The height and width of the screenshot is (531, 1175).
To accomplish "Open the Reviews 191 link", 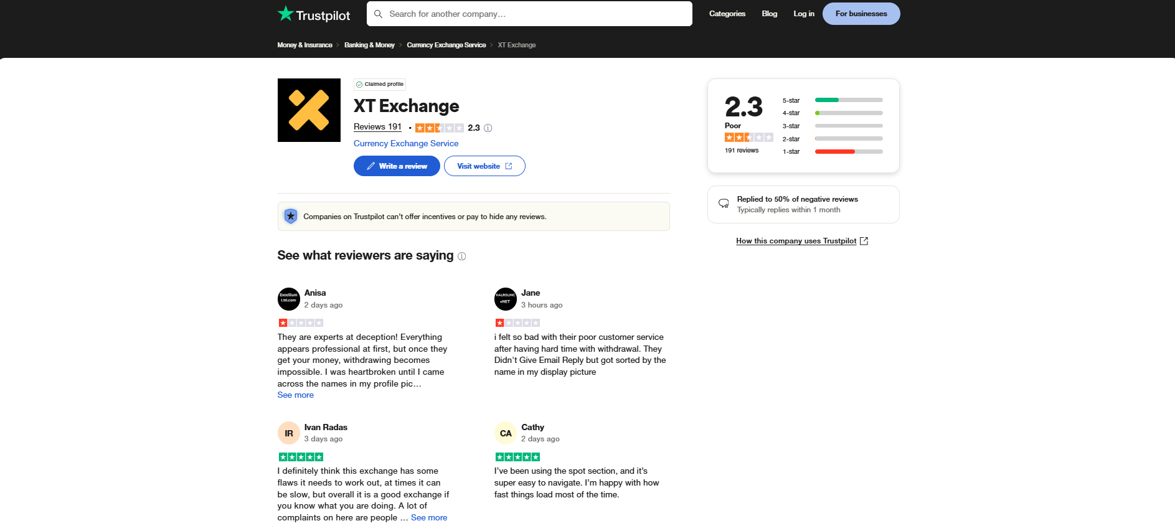I will (x=377, y=127).
